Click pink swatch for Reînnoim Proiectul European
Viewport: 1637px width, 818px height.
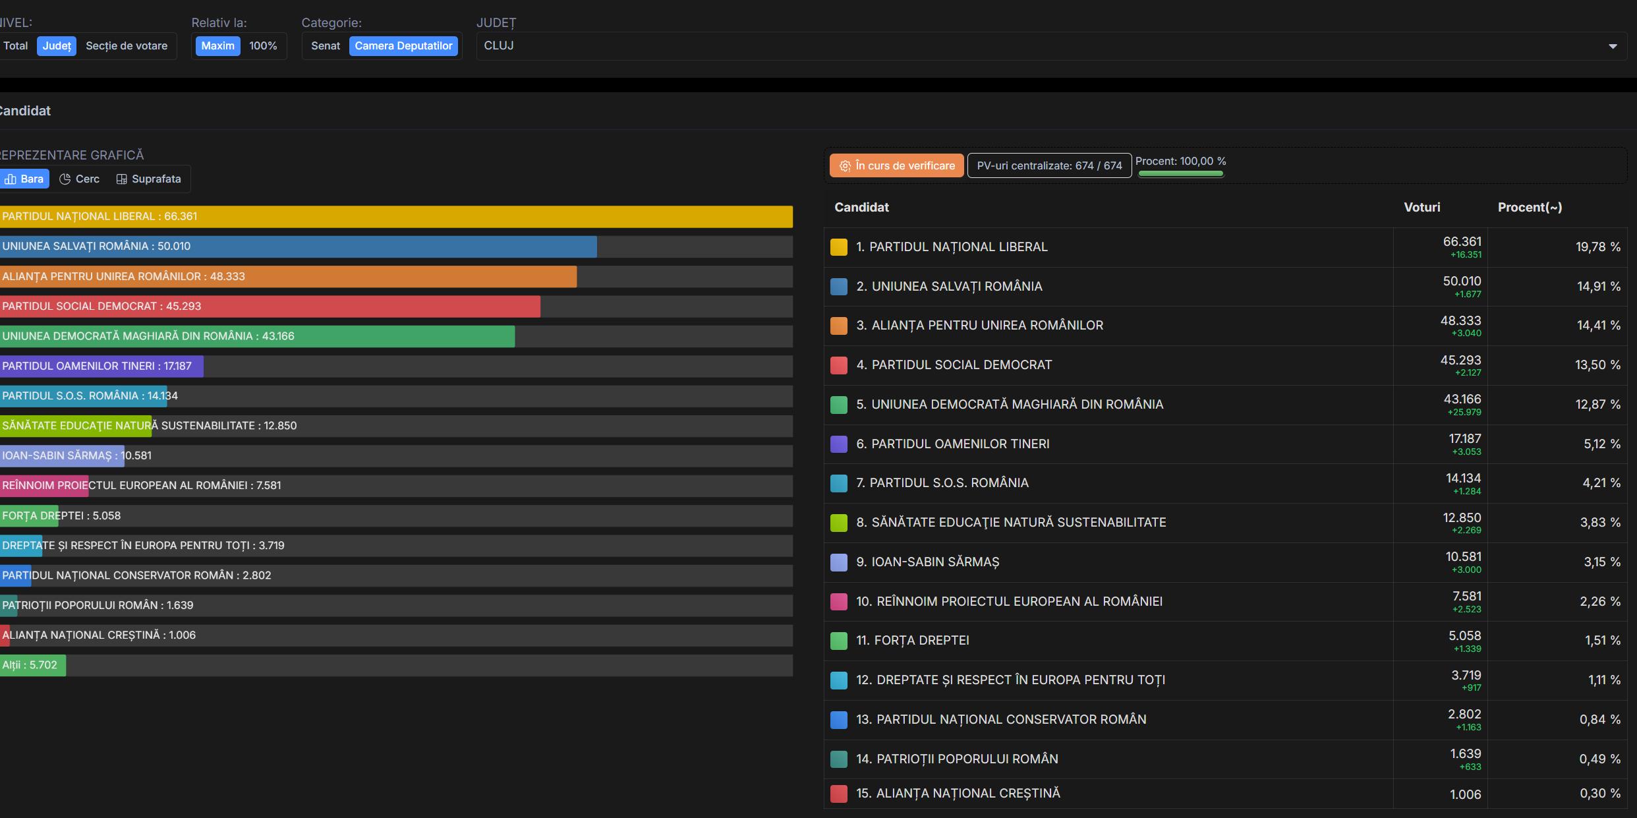pyautogui.click(x=838, y=602)
